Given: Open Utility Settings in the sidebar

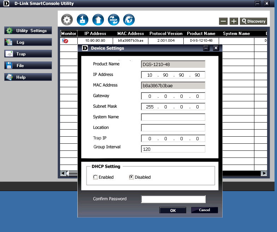Looking at the screenshot, I should click(x=28, y=31).
